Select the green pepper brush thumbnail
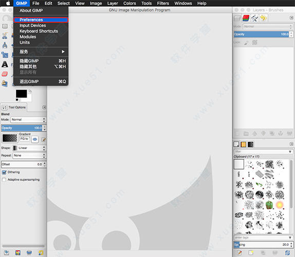 coord(269,205)
